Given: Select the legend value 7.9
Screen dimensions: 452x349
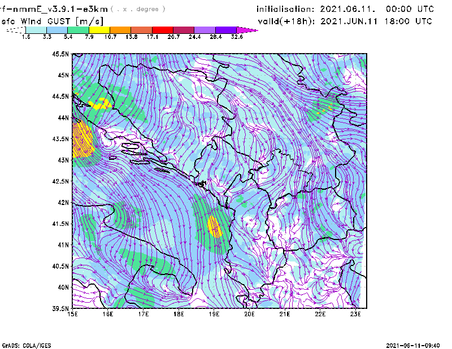Looking at the screenshot, I should [89, 37].
